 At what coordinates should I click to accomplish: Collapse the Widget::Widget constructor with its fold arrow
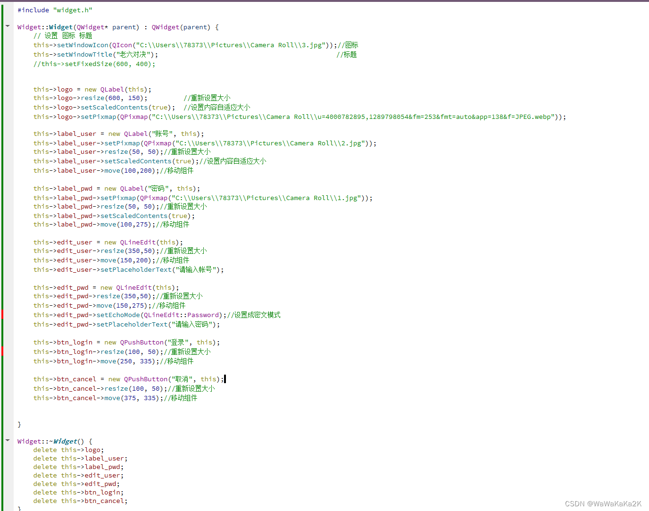(x=7, y=26)
